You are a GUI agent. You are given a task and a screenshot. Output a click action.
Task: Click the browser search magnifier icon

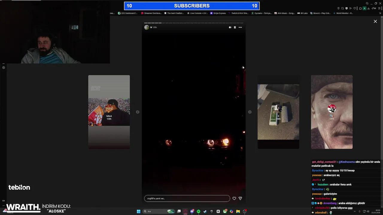tap(367, 3)
